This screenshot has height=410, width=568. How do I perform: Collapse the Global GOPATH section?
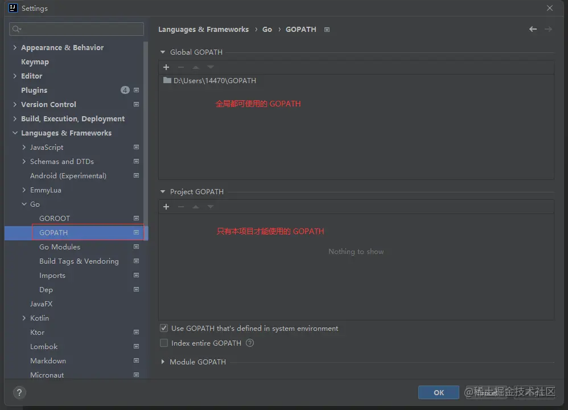163,52
